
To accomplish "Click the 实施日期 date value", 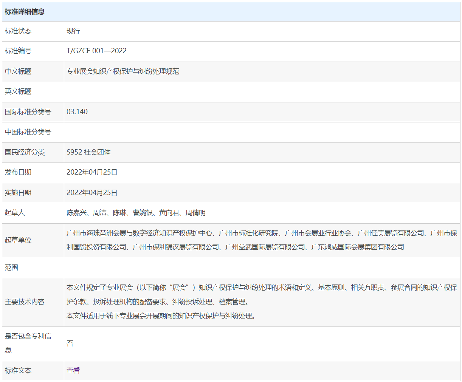I will tap(92, 193).
